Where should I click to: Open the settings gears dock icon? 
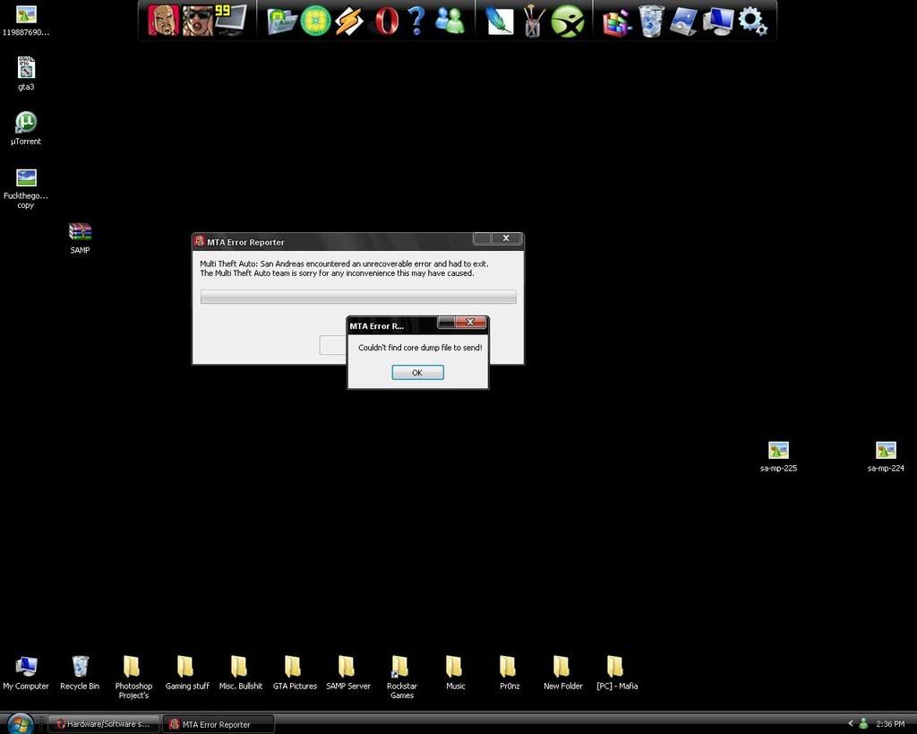(752, 22)
